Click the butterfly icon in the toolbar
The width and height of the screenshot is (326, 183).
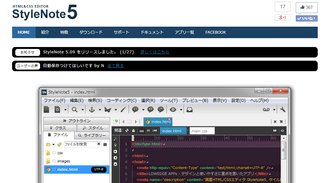click(x=108, y=110)
